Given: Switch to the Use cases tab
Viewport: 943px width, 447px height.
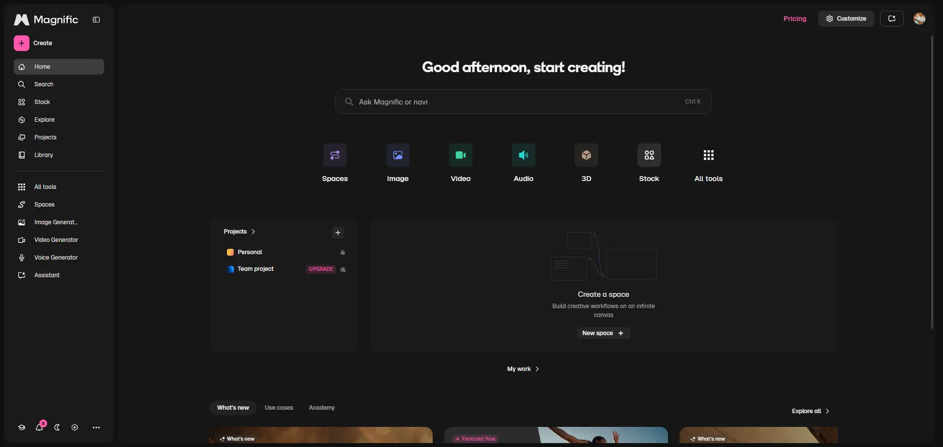Looking at the screenshot, I should coord(279,408).
